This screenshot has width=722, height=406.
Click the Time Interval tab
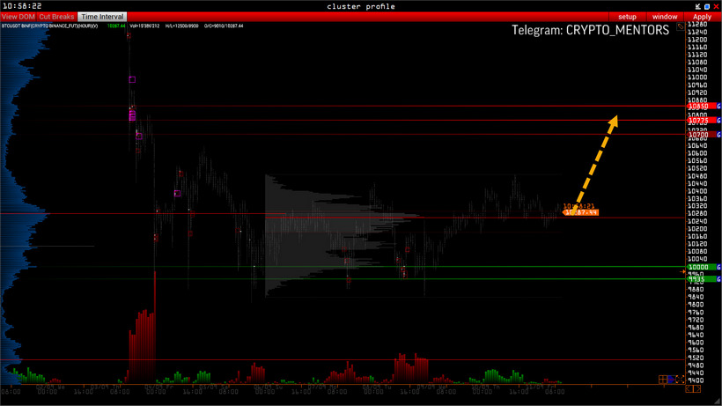coord(102,17)
